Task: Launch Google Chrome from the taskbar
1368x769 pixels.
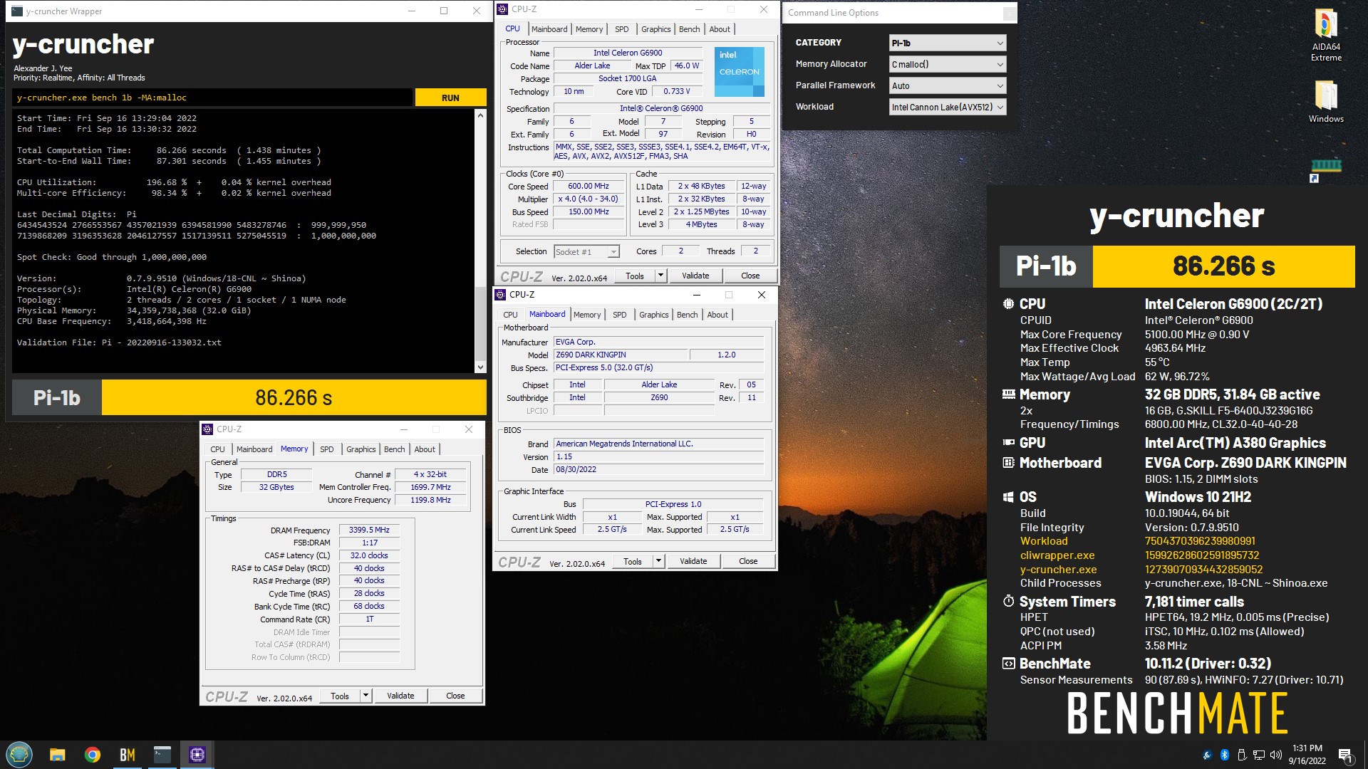Action: tap(93, 755)
